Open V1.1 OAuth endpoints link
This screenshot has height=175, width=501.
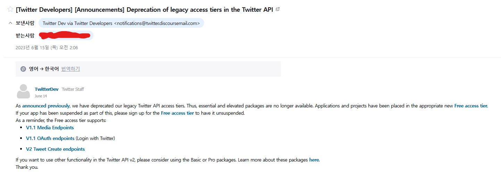pos(50,138)
